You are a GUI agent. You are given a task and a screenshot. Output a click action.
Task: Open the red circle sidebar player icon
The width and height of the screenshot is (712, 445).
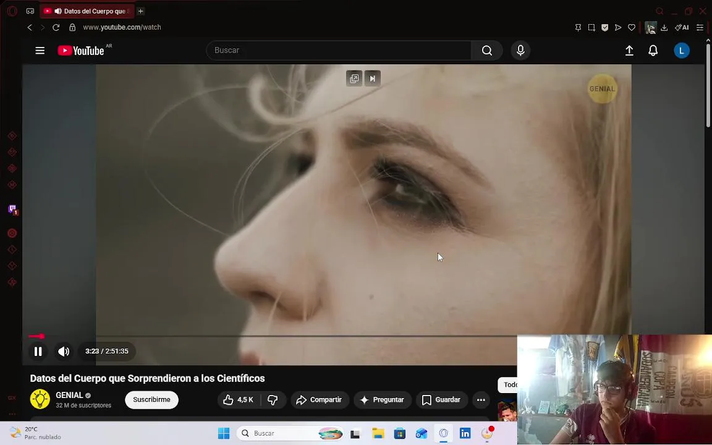pyautogui.click(x=12, y=234)
